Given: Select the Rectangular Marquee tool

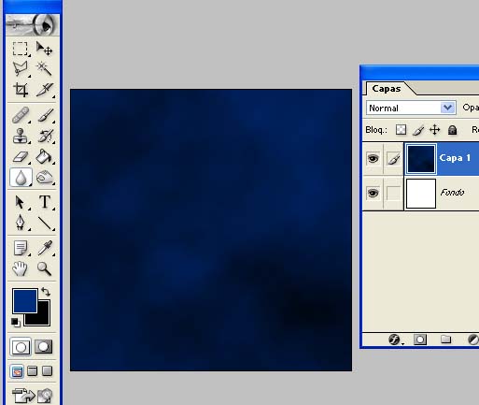Looking at the screenshot, I should pyautogui.click(x=21, y=49).
